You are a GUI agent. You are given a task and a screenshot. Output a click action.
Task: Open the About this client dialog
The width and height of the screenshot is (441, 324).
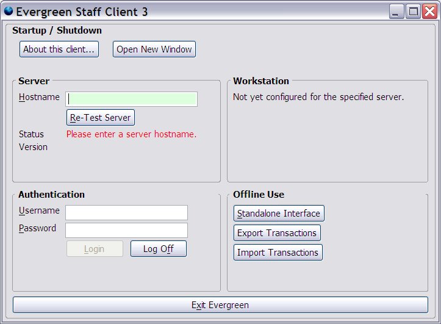point(59,49)
